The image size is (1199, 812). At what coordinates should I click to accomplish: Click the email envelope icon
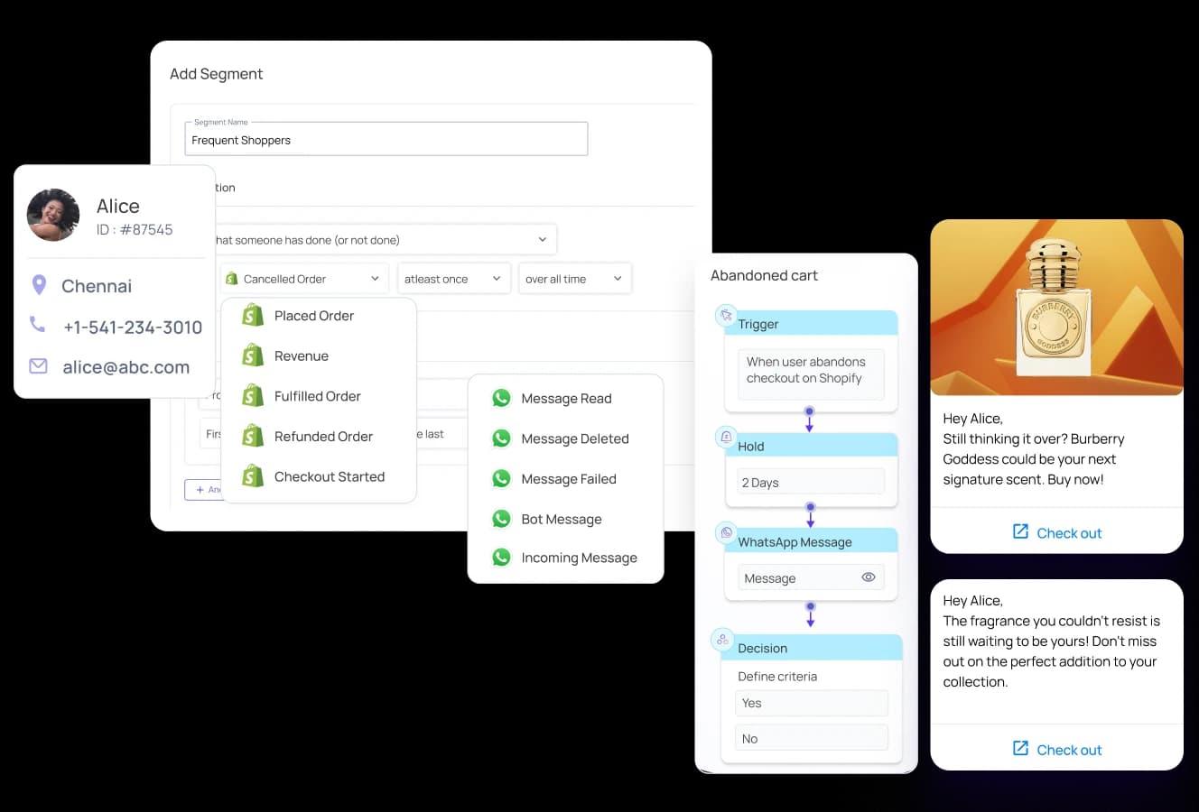pyautogui.click(x=38, y=366)
